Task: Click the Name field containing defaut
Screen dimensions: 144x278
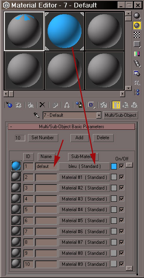Action: pos(46,166)
